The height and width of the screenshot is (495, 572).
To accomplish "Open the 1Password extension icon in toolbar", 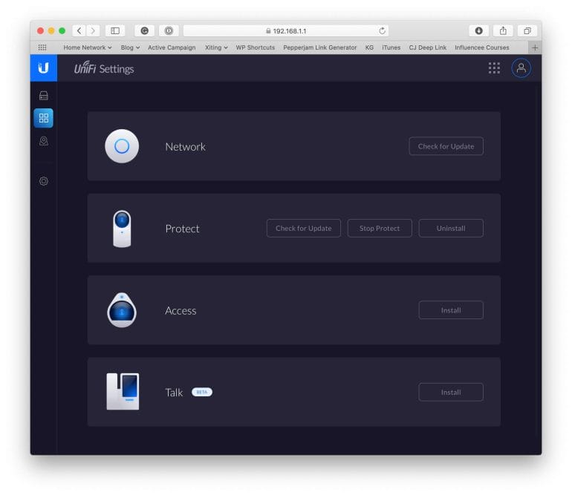I will 169,30.
